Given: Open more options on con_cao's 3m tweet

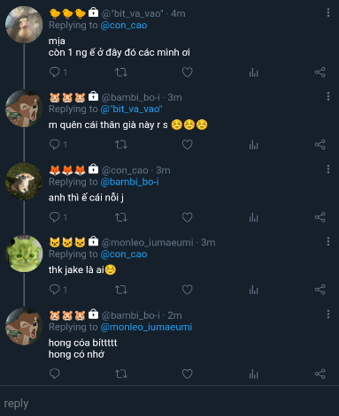Looking at the screenshot, I should click(x=328, y=169).
